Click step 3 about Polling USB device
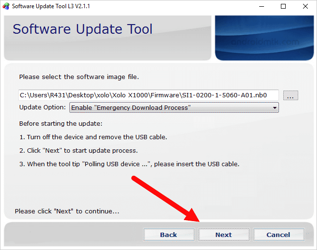Image resolution: width=317 pixels, height=250 pixels. 129,164
